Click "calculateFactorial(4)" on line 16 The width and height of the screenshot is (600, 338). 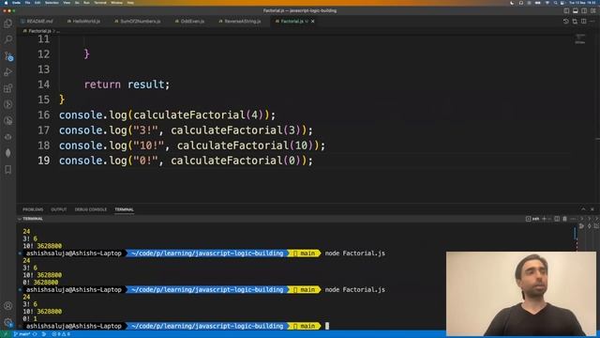pyautogui.click(x=198, y=115)
